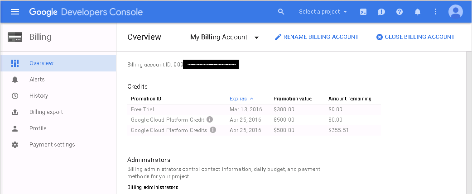472x194 pixels.
Task: Open Payment settings in sidebar
Action: [52, 145]
